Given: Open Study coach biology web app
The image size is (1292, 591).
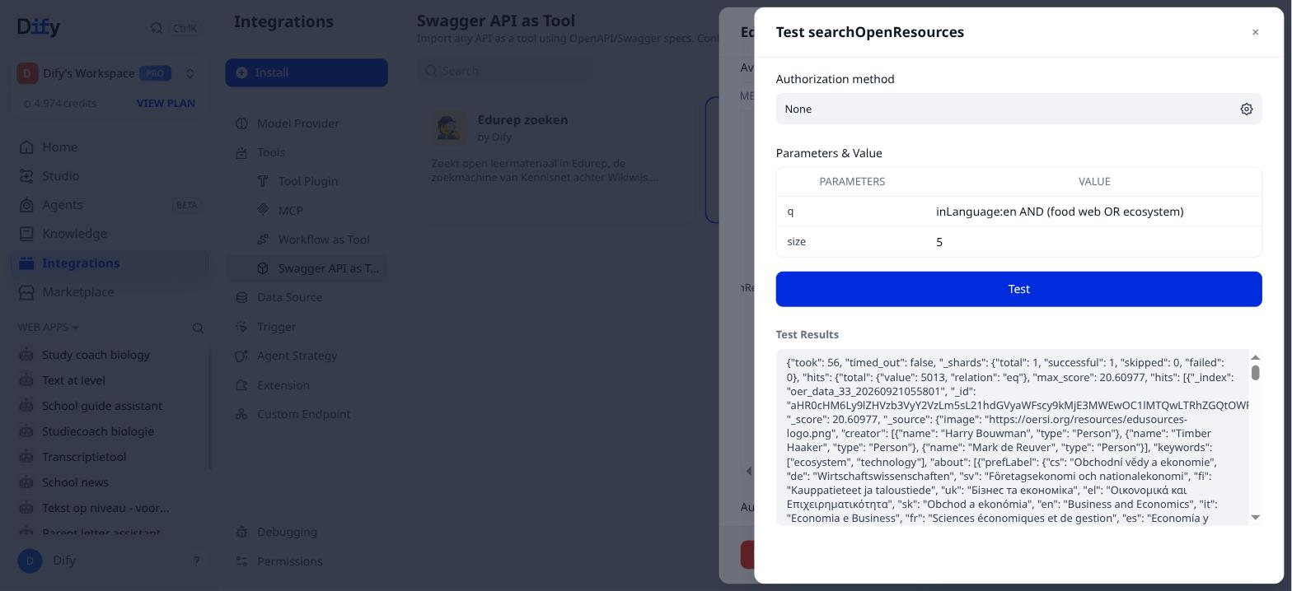Looking at the screenshot, I should point(109,355).
